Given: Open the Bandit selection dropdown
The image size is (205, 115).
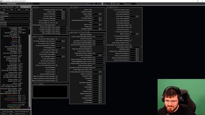Looking at the screenshot, I should tap(15, 14).
